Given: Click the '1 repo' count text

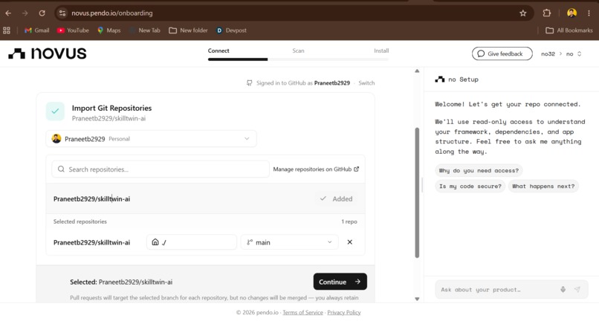Looking at the screenshot, I should [x=349, y=221].
